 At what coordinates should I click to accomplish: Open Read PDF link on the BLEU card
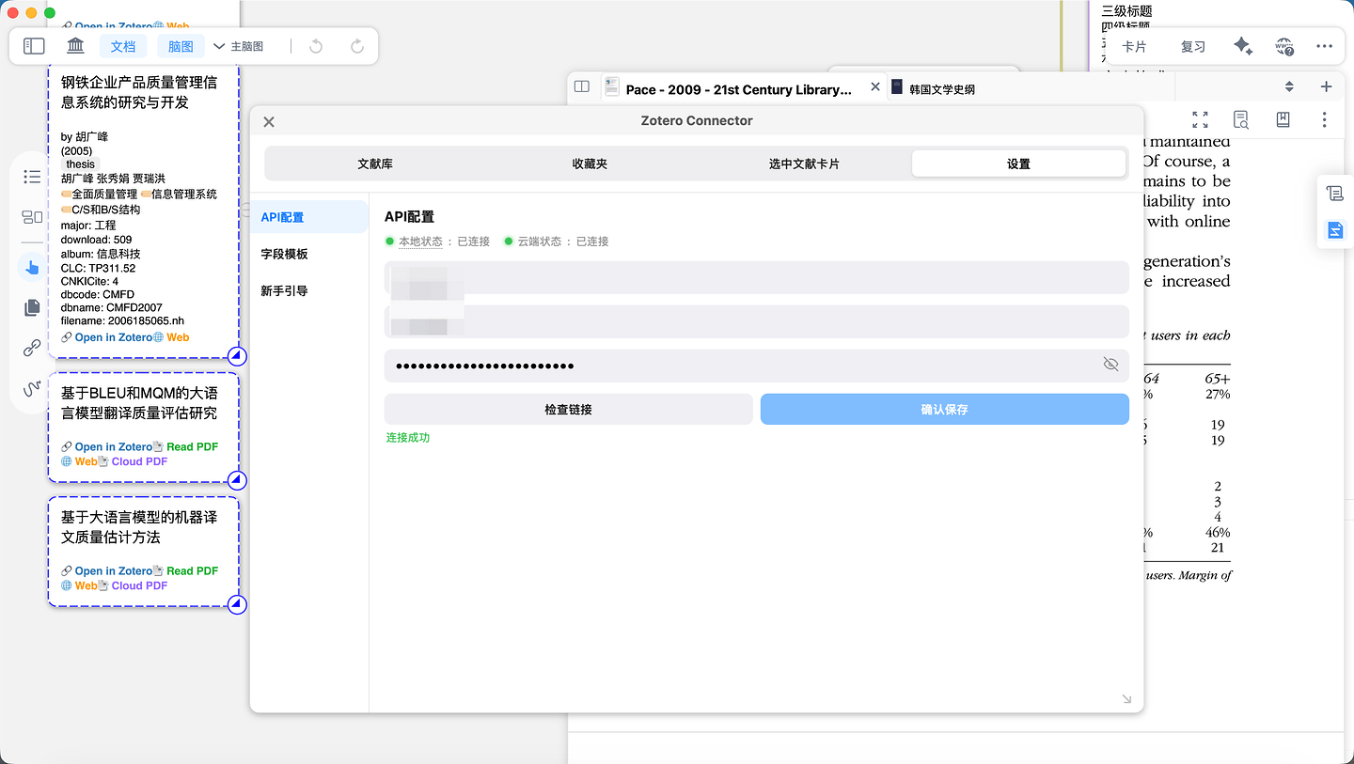191,446
